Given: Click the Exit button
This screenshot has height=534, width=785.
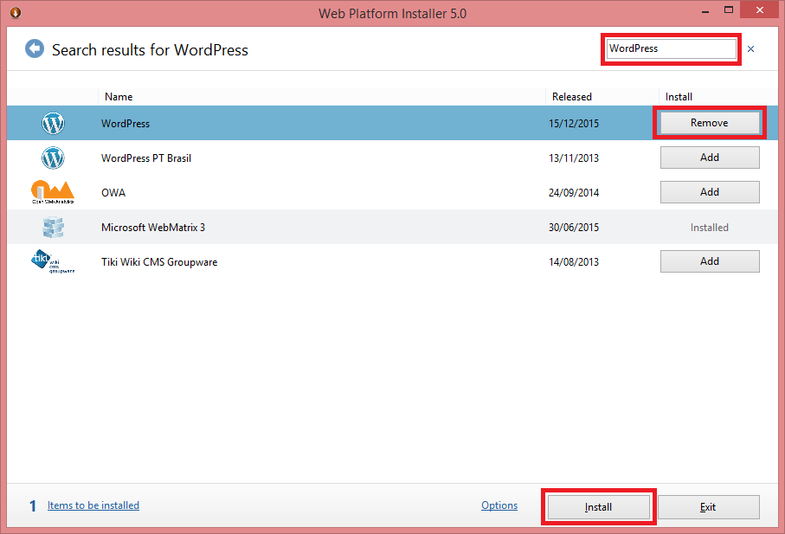Looking at the screenshot, I should click(x=708, y=507).
